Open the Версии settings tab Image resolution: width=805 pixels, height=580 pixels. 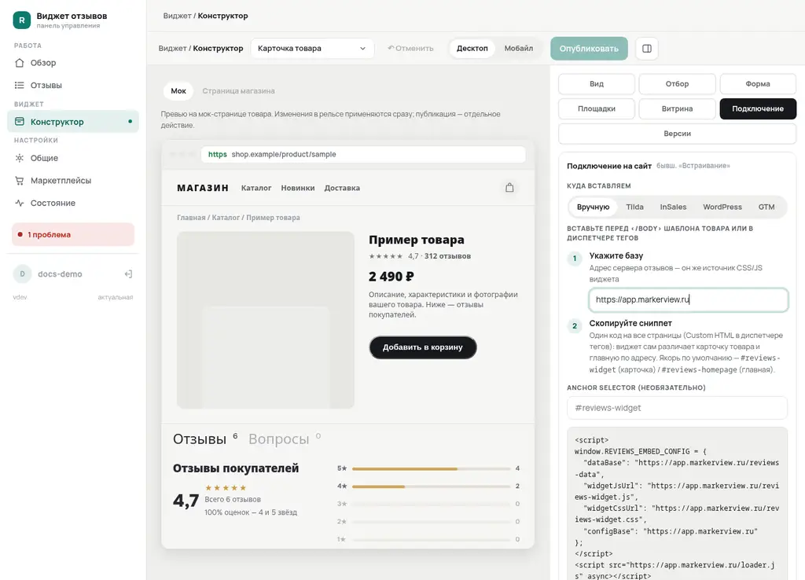pyautogui.click(x=677, y=134)
